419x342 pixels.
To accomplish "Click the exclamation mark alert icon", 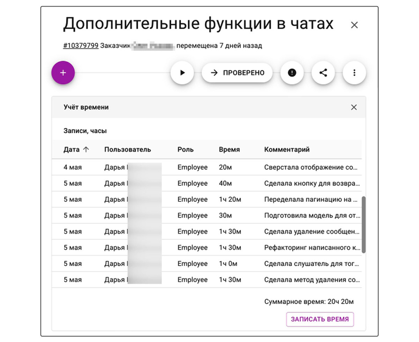I will pyautogui.click(x=292, y=73).
